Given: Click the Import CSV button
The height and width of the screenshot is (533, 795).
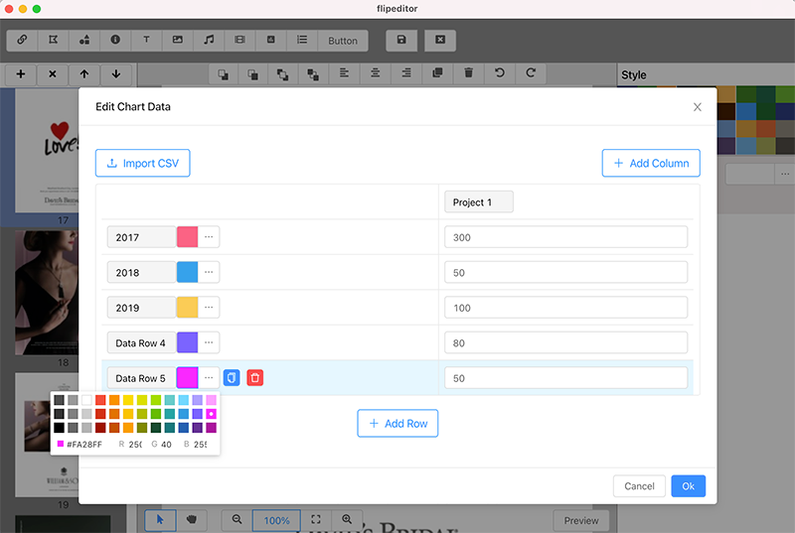Looking at the screenshot, I should click(x=143, y=163).
